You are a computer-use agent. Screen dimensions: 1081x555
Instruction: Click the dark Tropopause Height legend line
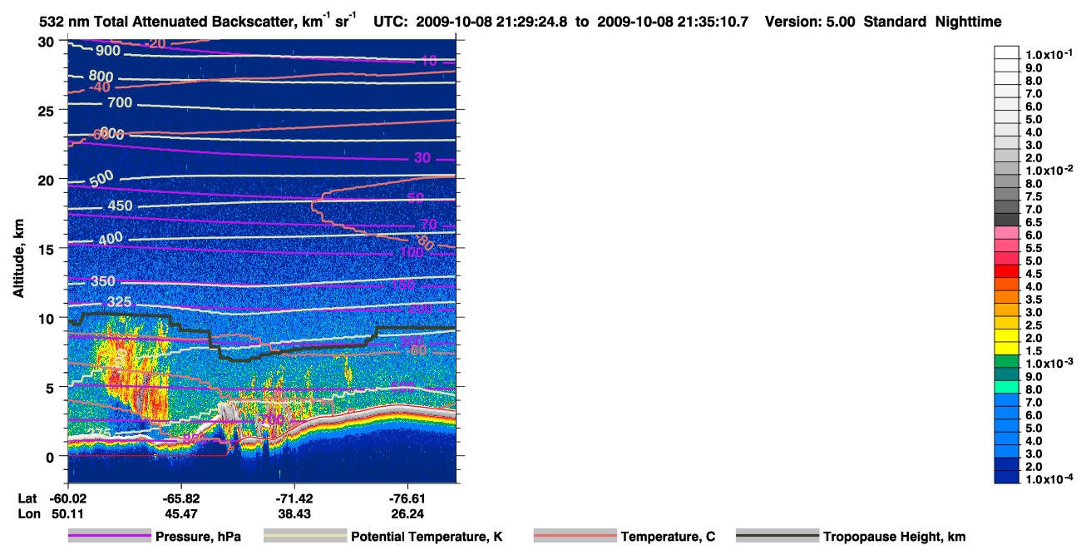click(778, 537)
